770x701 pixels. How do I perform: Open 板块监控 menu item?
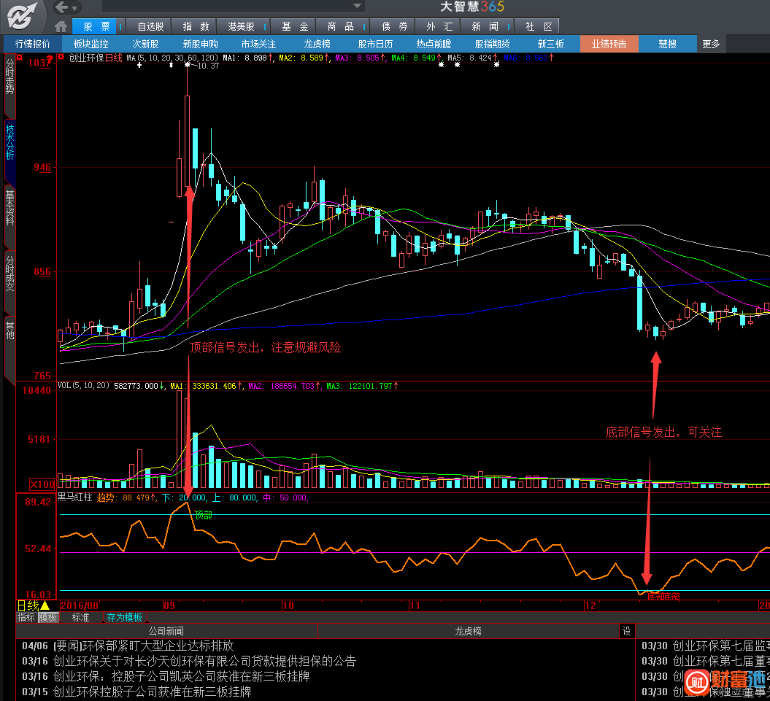tap(91, 44)
